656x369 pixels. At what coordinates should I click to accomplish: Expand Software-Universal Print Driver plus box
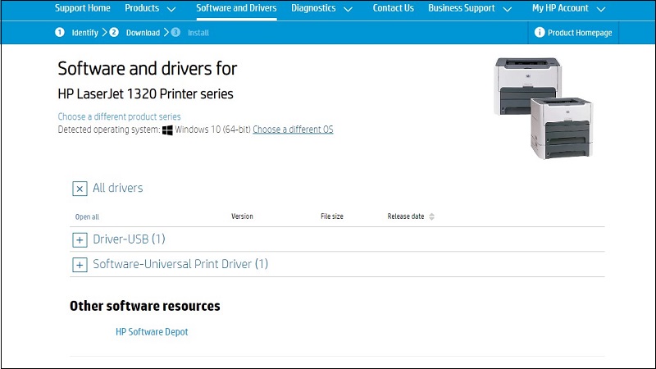point(80,265)
